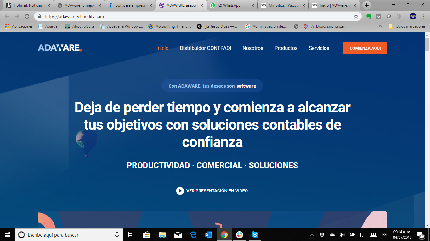Viewport: 430px width, 241px height.
Task: Click the Servicios navigation link
Action: pos(319,48)
